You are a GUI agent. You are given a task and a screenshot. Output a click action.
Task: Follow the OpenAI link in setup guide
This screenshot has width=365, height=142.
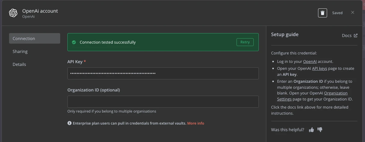point(310,62)
